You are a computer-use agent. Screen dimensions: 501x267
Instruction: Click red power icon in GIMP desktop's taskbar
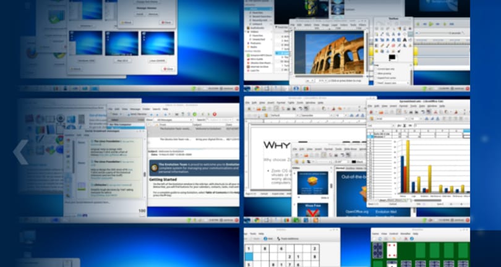467,88
